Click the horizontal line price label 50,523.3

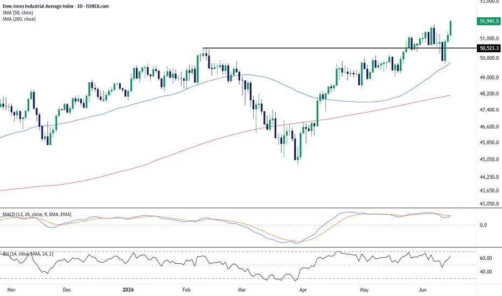tap(489, 48)
